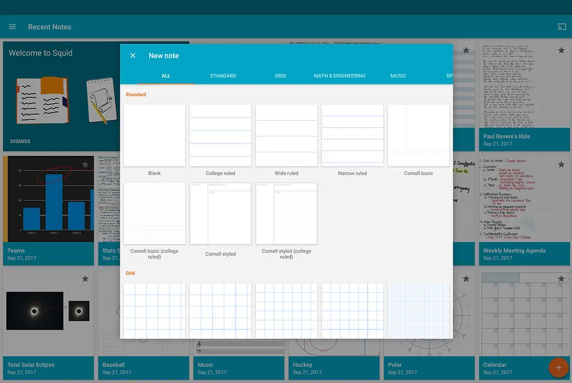The height and width of the screenshot is (383, 572).
Task: Pick the College ruled template
Action: [220, 135]
